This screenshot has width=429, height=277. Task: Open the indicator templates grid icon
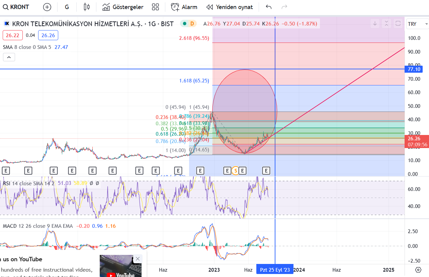(155, 7)
